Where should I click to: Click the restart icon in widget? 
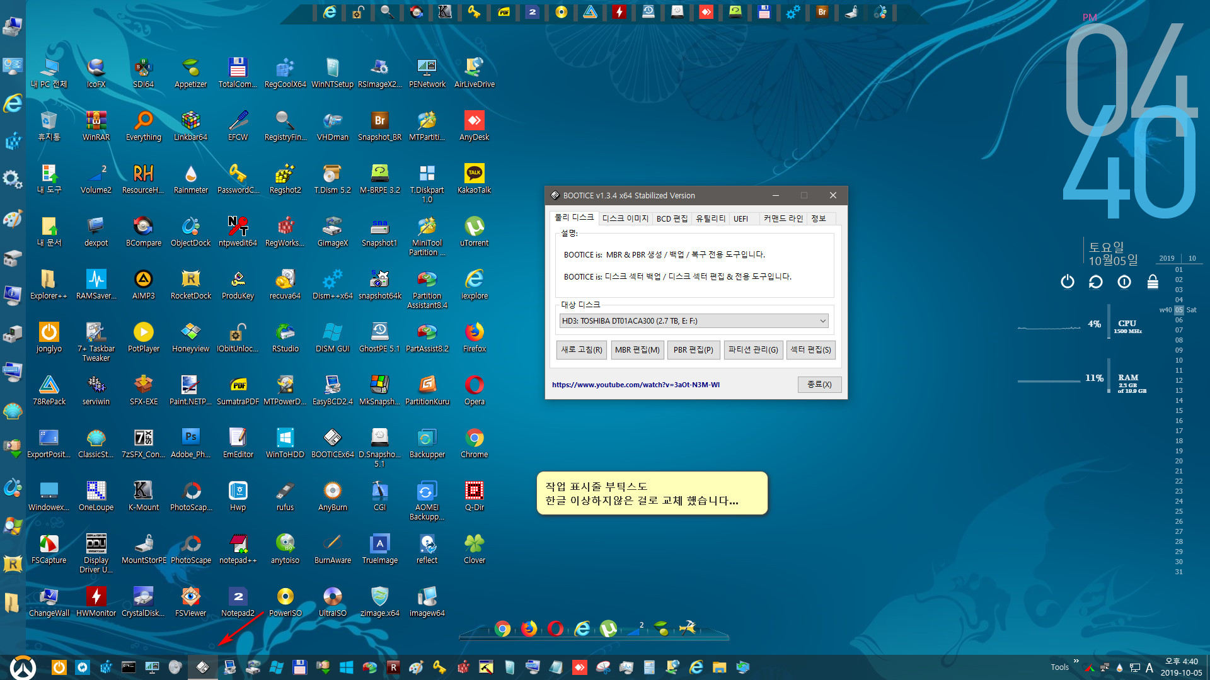tap(1095, 281)
